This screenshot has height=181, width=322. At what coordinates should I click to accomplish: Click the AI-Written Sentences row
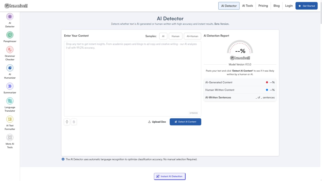coord(240,98)
